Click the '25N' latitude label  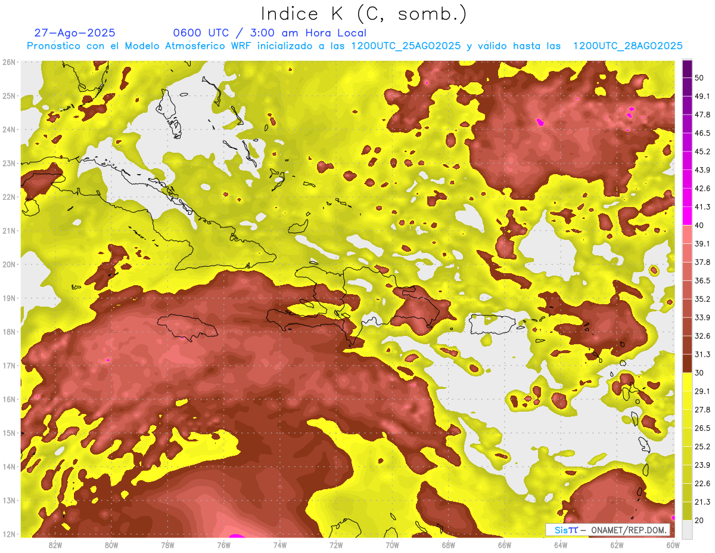pyautogui.click(x=9, y=96)
